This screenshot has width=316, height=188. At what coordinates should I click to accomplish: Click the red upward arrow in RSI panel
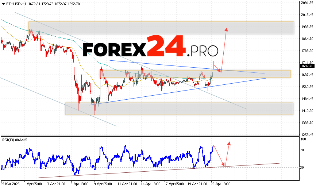(228, 153)
